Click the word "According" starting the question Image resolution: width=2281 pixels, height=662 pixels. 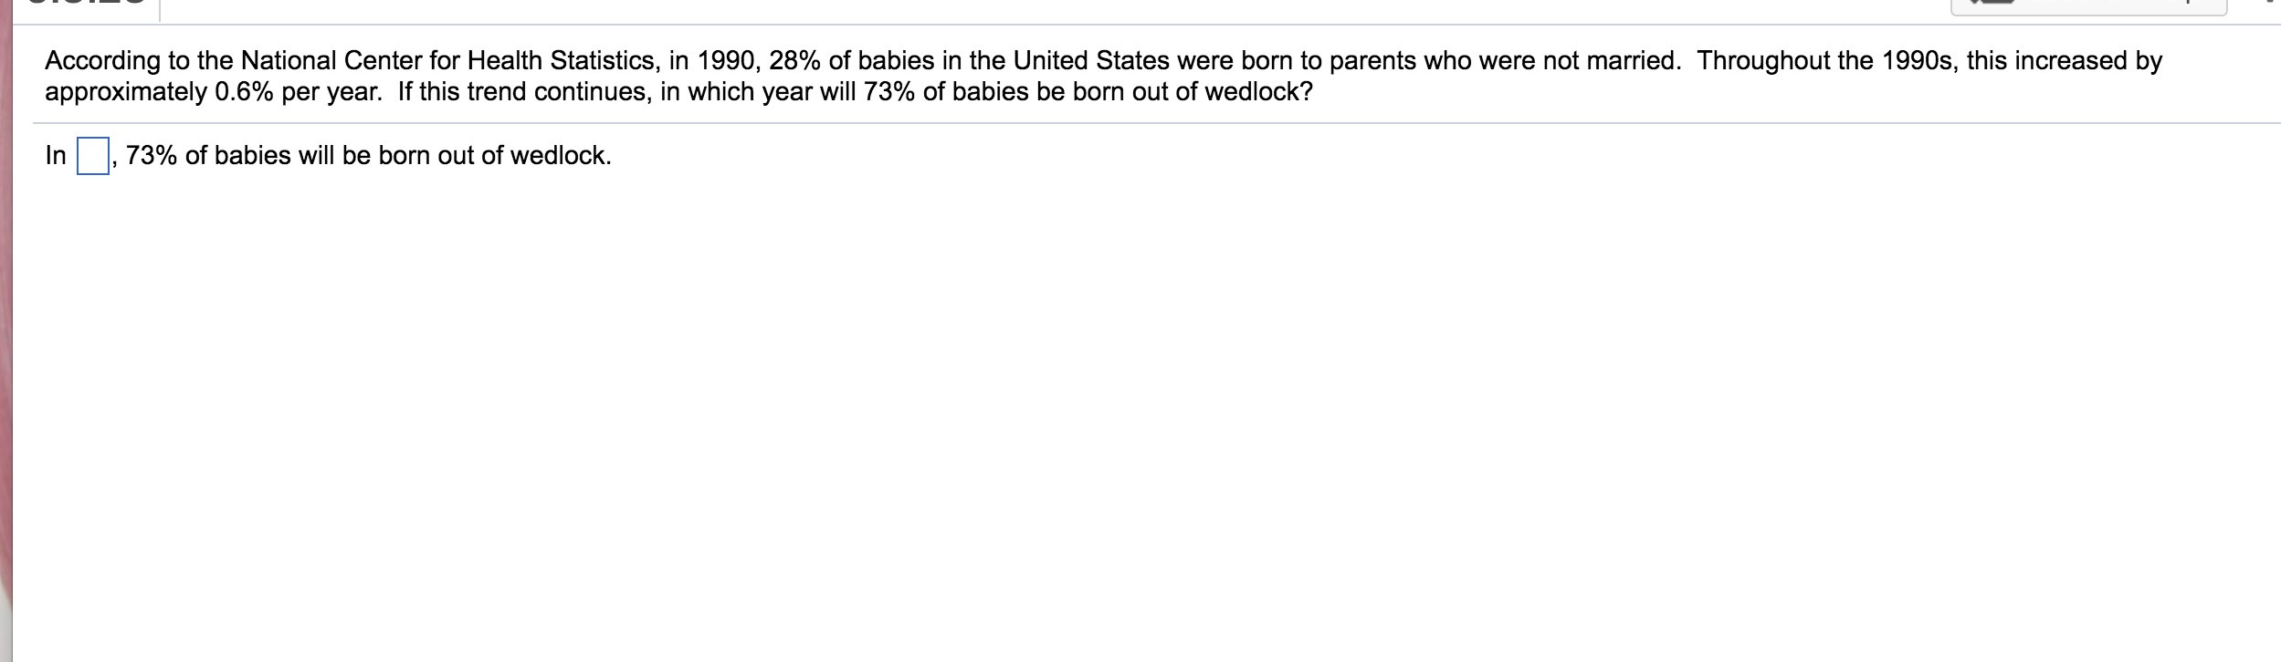[x=102, y=61]
